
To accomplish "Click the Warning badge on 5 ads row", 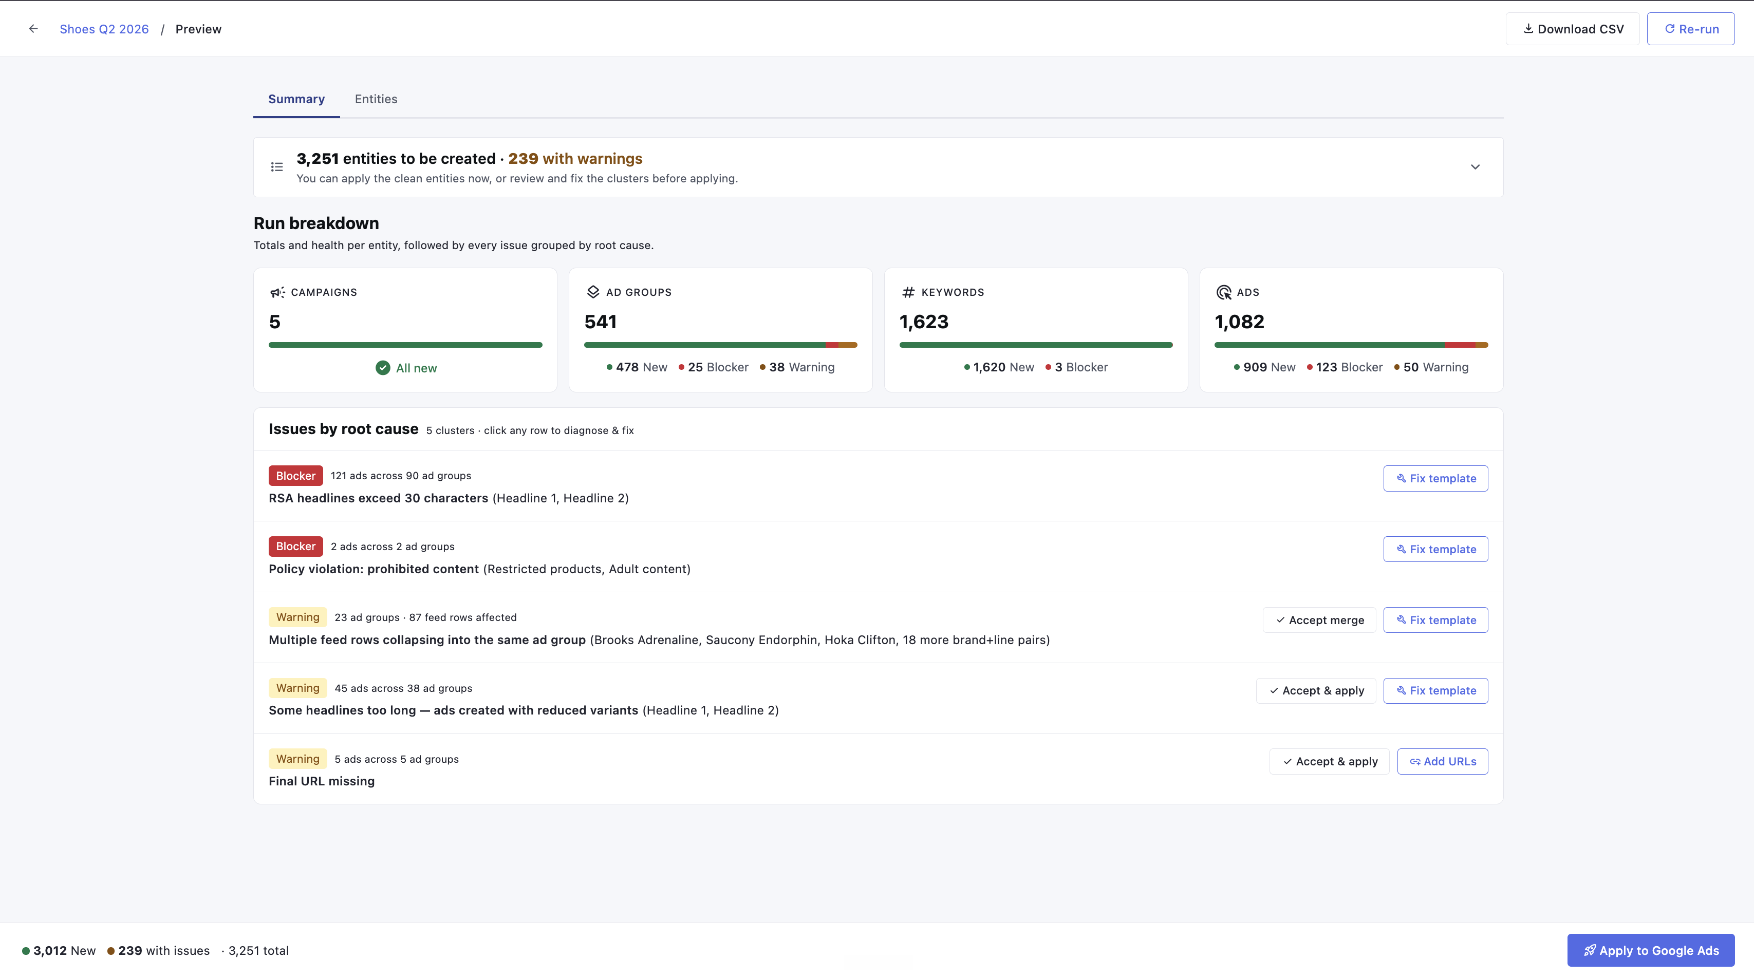I will tap(297, 759).
